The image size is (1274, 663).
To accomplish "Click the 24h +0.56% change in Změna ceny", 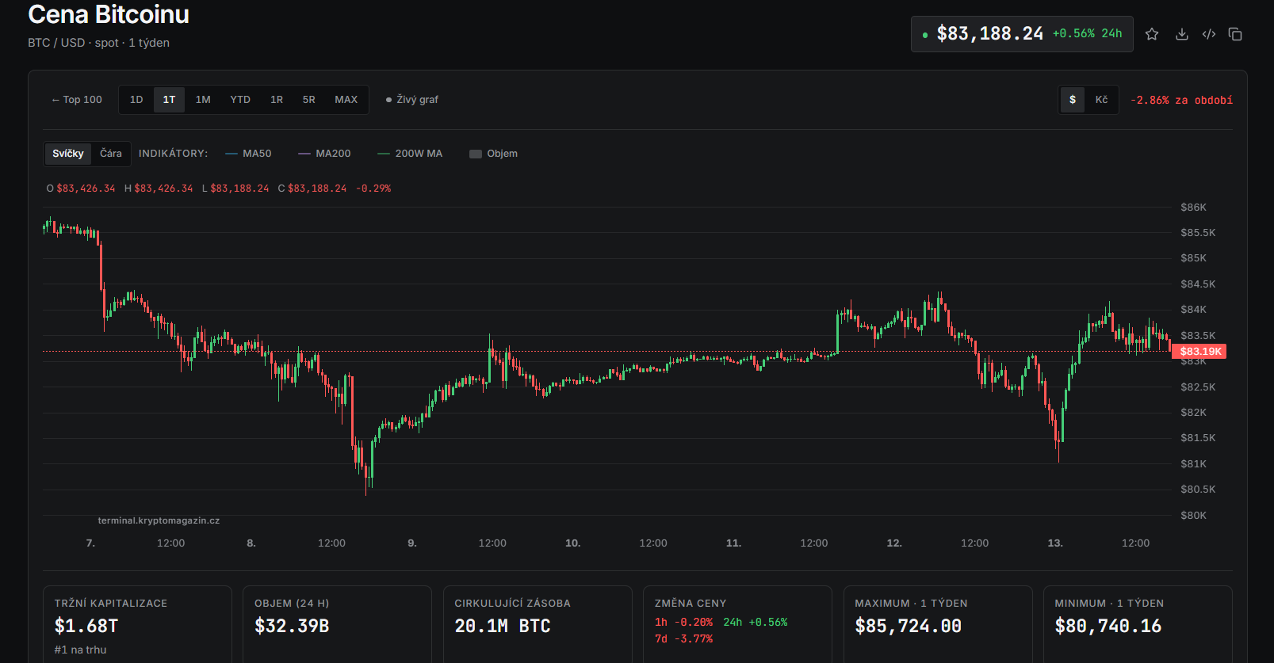I will (756, 623).
